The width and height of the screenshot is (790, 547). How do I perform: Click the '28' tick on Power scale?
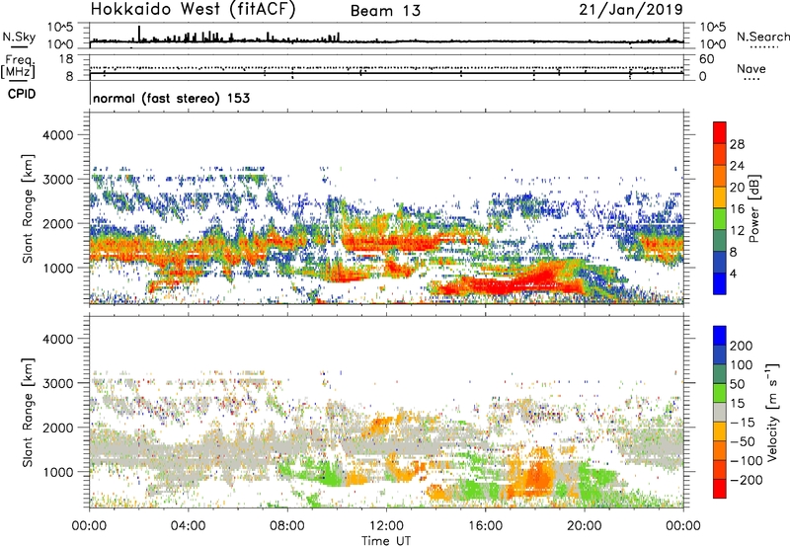click(737, 144)
